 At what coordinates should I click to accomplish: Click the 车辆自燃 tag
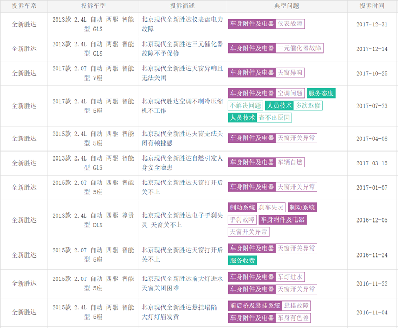pyautogui.click(x=290, y=162)
